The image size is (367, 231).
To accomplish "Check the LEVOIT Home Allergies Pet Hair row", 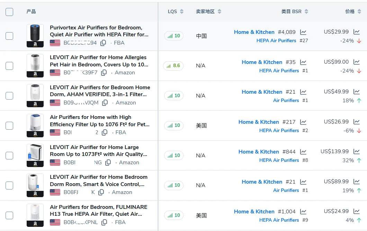I will pos(9,66).
